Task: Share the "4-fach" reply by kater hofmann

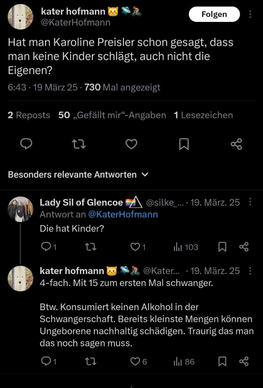Action: (244, 361)
